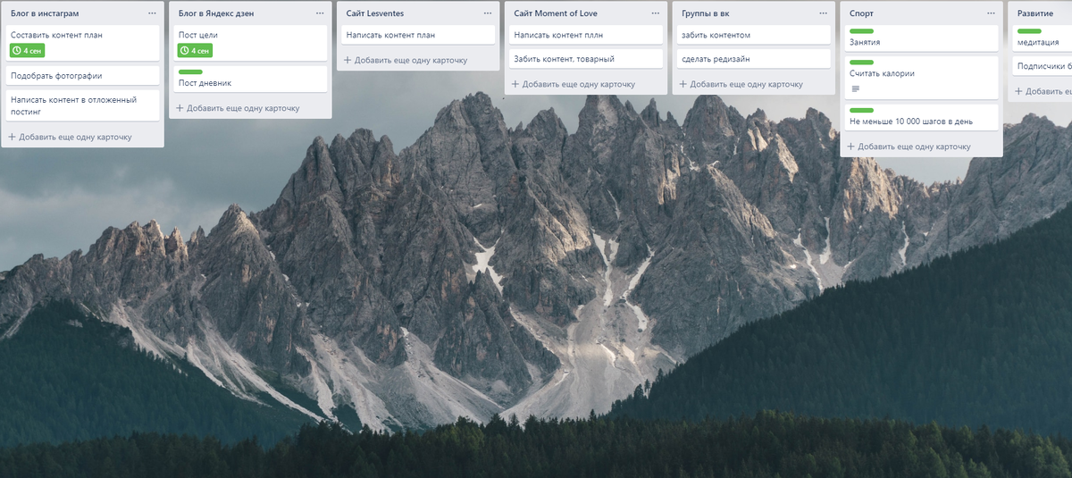Open menu for Группы в вк list
Viewport: 1072px width, 478px height.
[x=823, y=13]
